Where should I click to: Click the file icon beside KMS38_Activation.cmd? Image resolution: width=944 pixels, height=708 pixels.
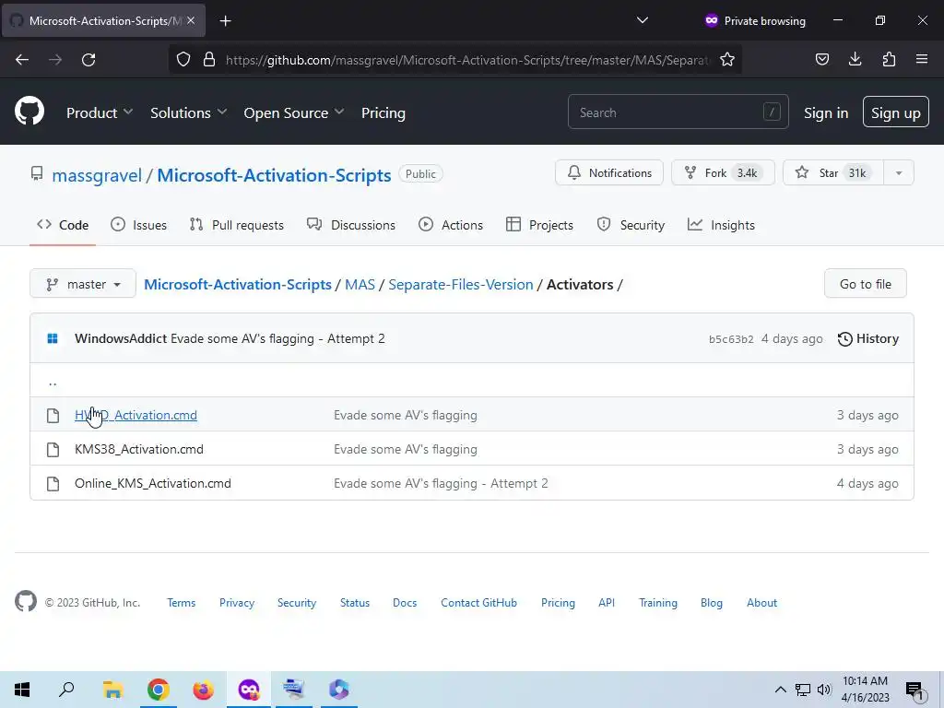point(53,450)
